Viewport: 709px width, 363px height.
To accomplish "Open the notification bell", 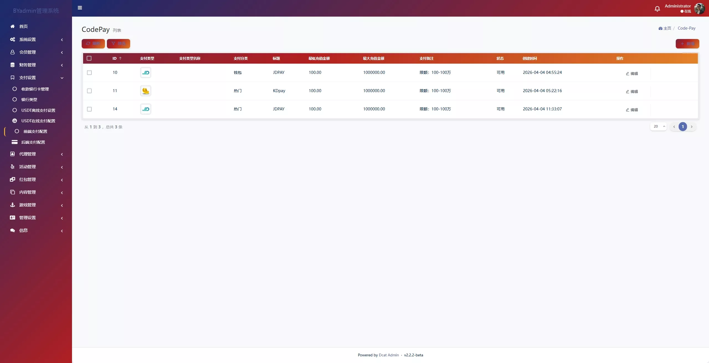I will [x=657, y=9].
